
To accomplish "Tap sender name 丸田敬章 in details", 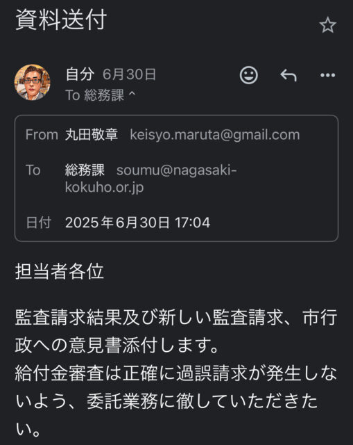I will [x=92, y=134].
